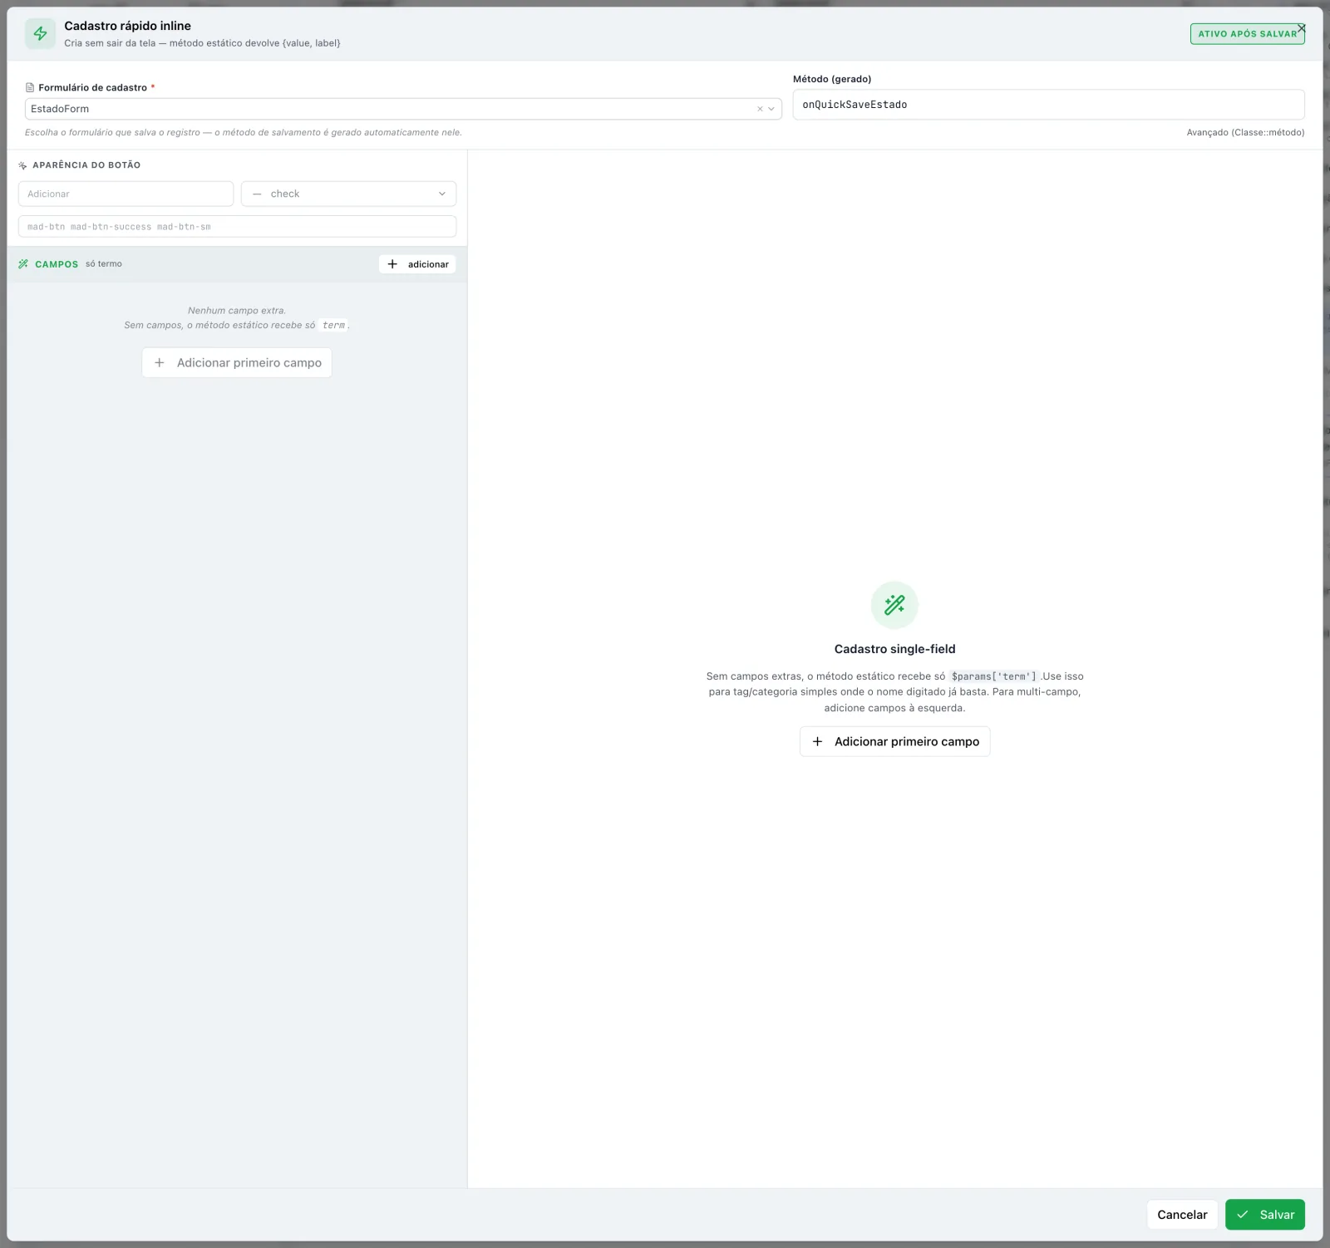Screen dimensions: 1330x1248
Task: Click the sparkle icon next to Aparência do botão
Action: (22, 165)
